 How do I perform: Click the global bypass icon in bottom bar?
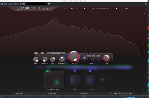click(x=111, y=93)
